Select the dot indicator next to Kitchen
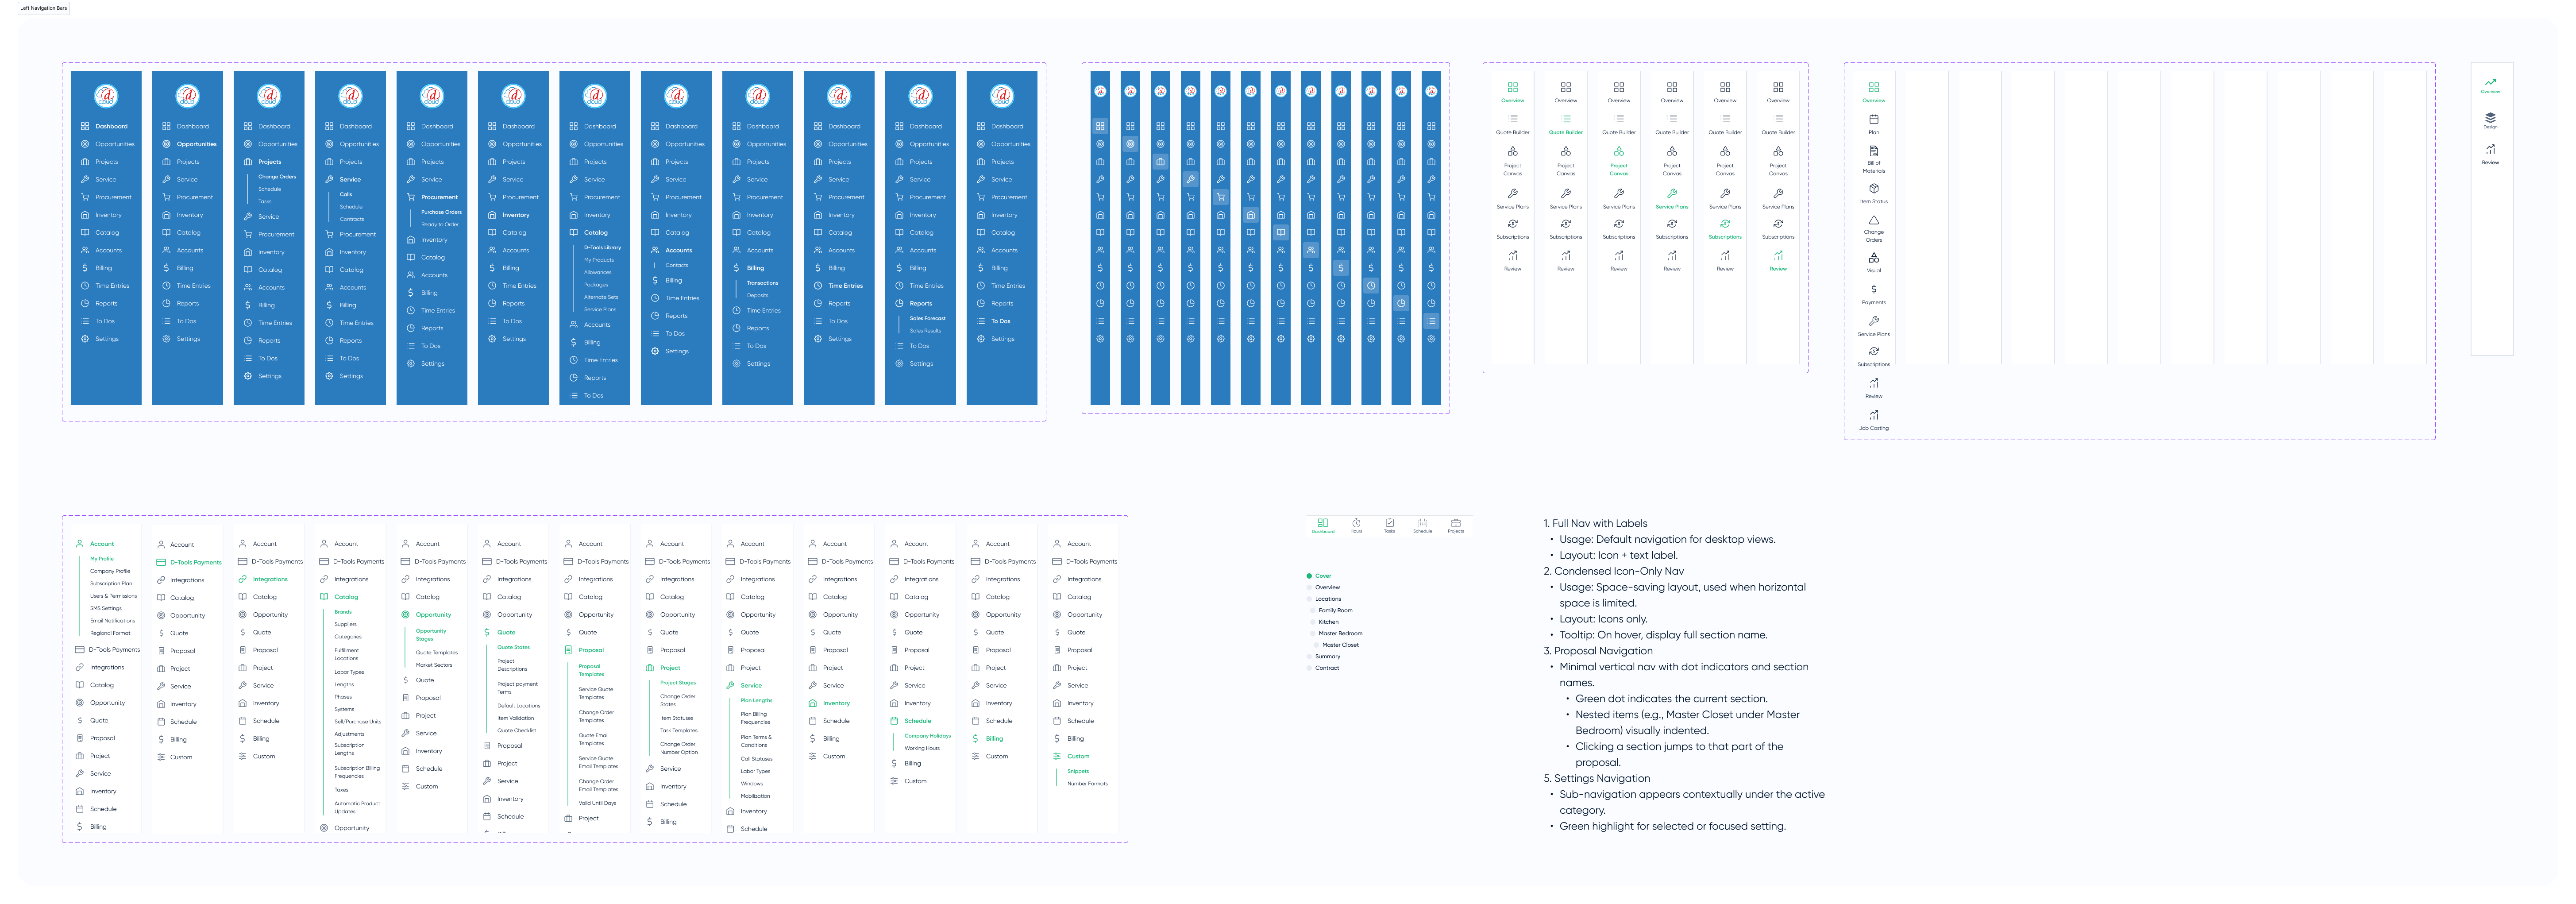This screenshot has height=904, width=2576. pyautogui.click(x=1313, y=622)
